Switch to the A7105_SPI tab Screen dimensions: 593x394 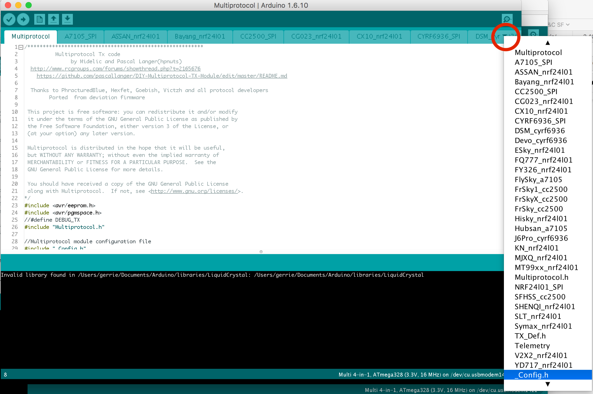[x=81, y=37]
